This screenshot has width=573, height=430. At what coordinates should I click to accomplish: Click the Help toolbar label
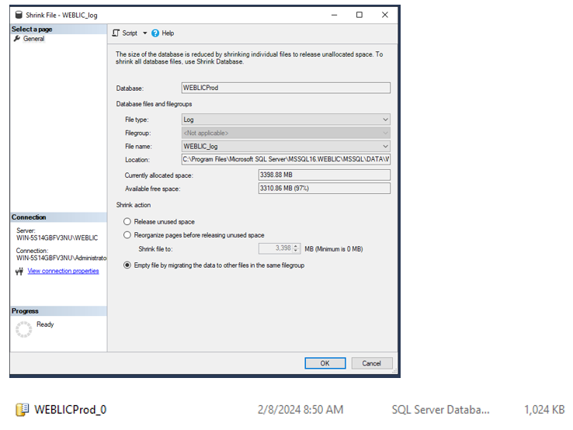(168, 33)
